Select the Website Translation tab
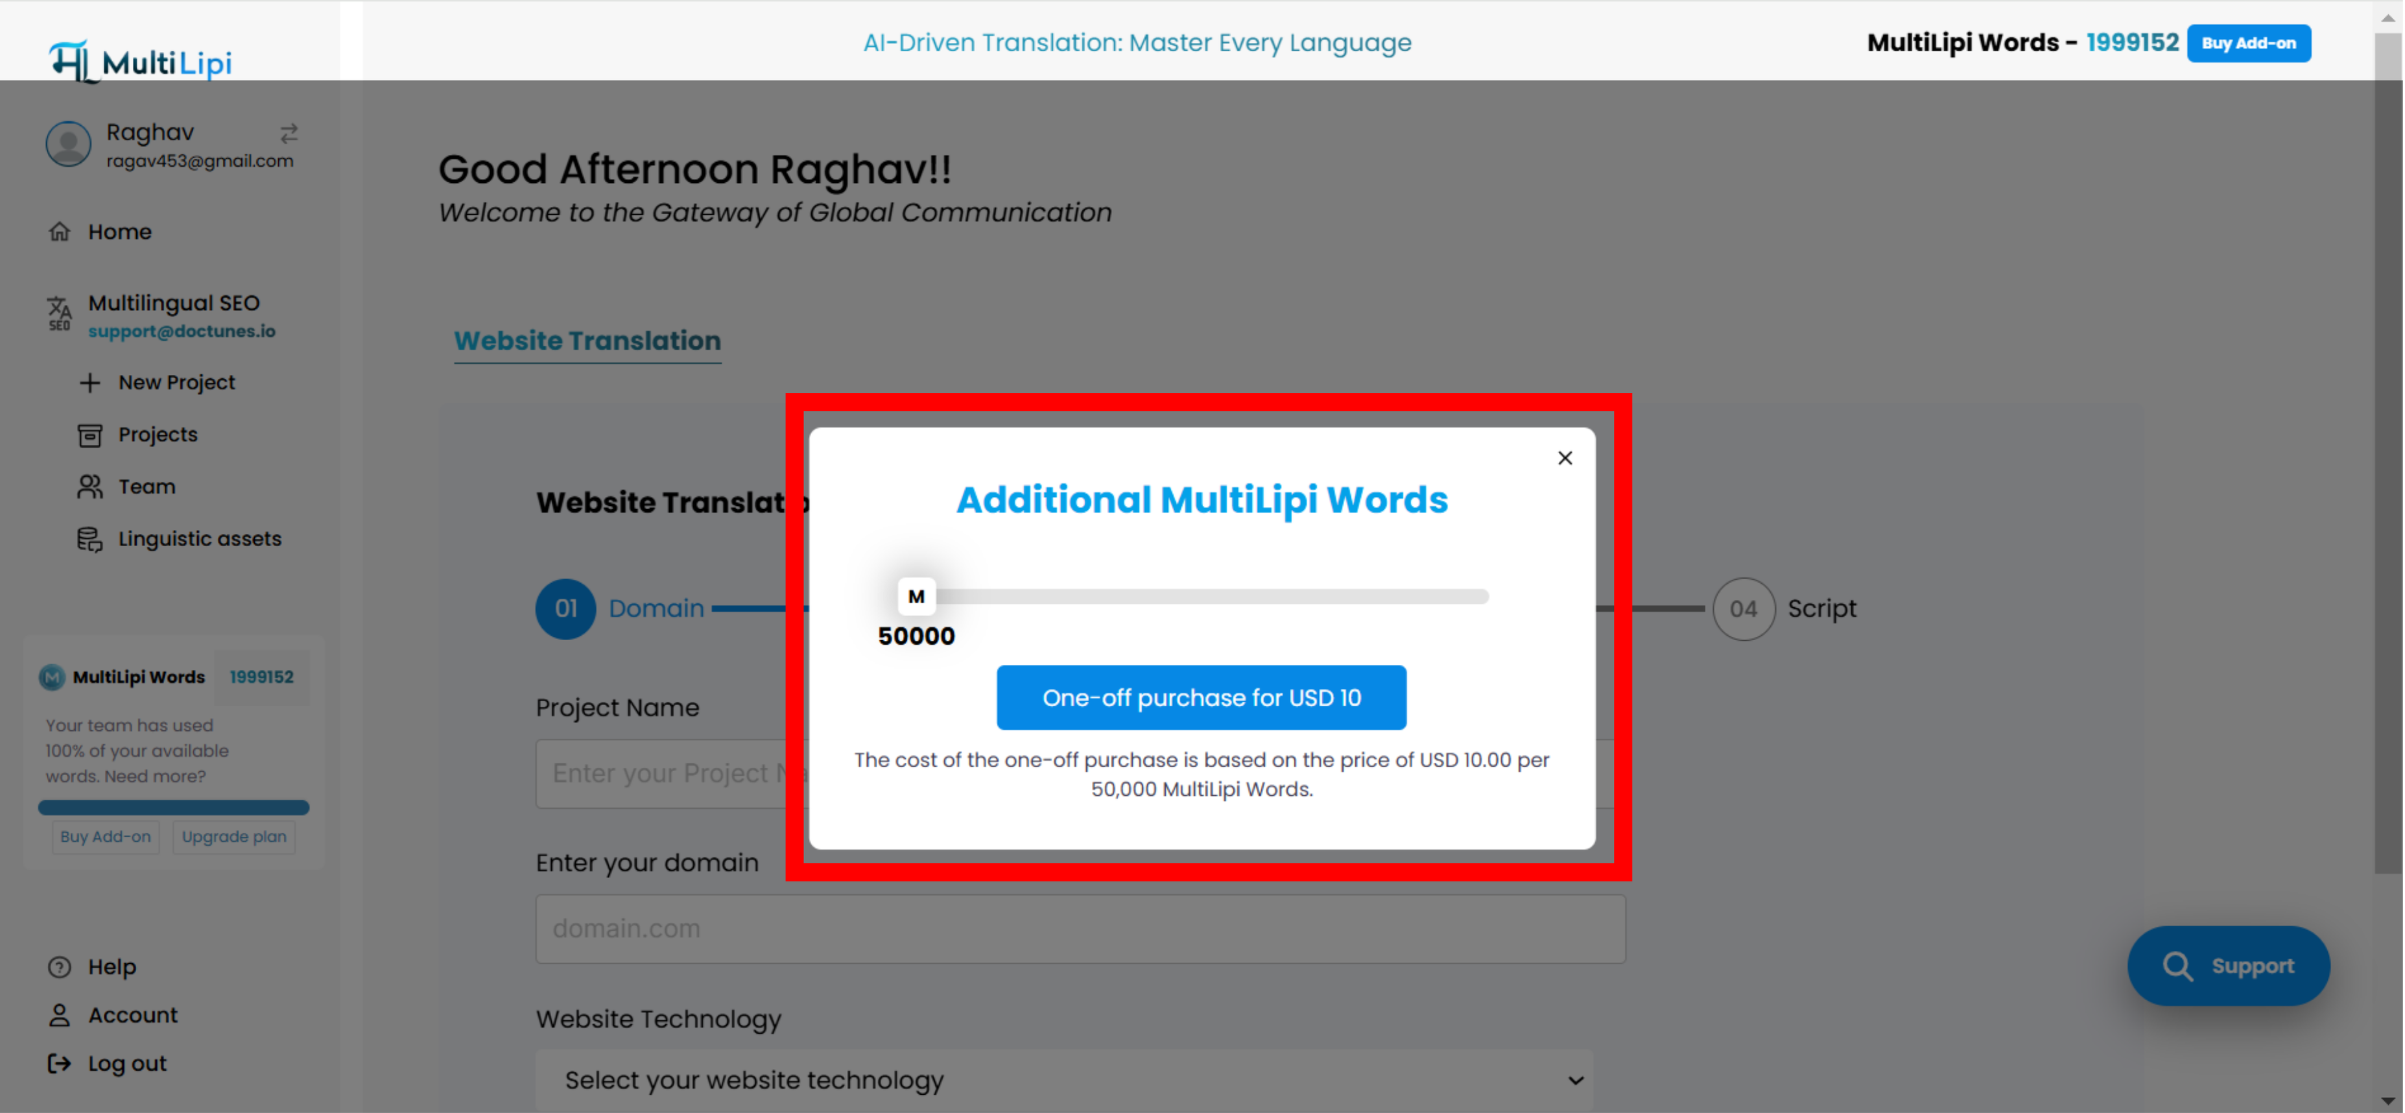Screen dimensions: 2405x1113 tap(587, 342)
